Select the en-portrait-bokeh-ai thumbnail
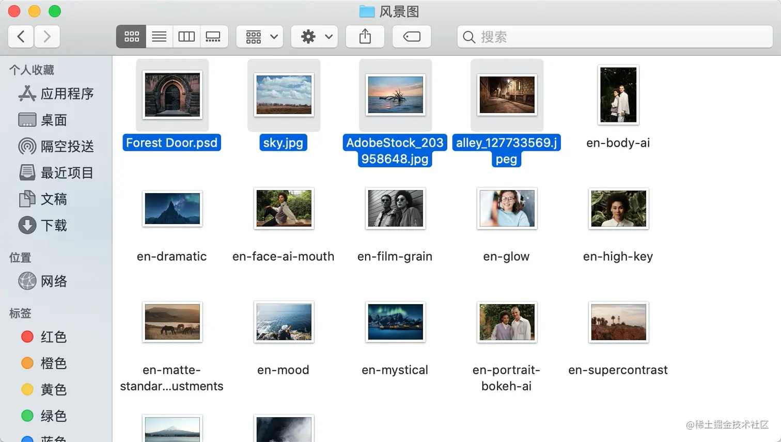The image size is (781, 442). pyautogui.click(x=507, y=322)
